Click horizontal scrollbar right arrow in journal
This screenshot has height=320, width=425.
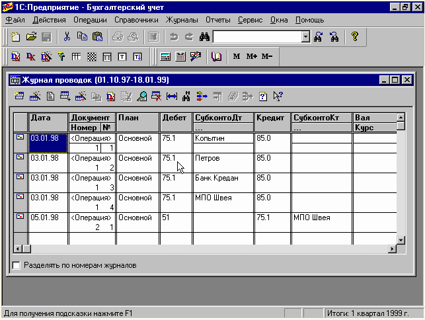[391, 249]
